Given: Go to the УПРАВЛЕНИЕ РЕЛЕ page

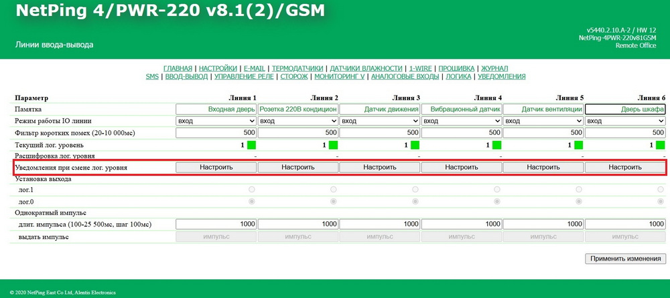Looking at the screenshot, I should pos(244,77).
